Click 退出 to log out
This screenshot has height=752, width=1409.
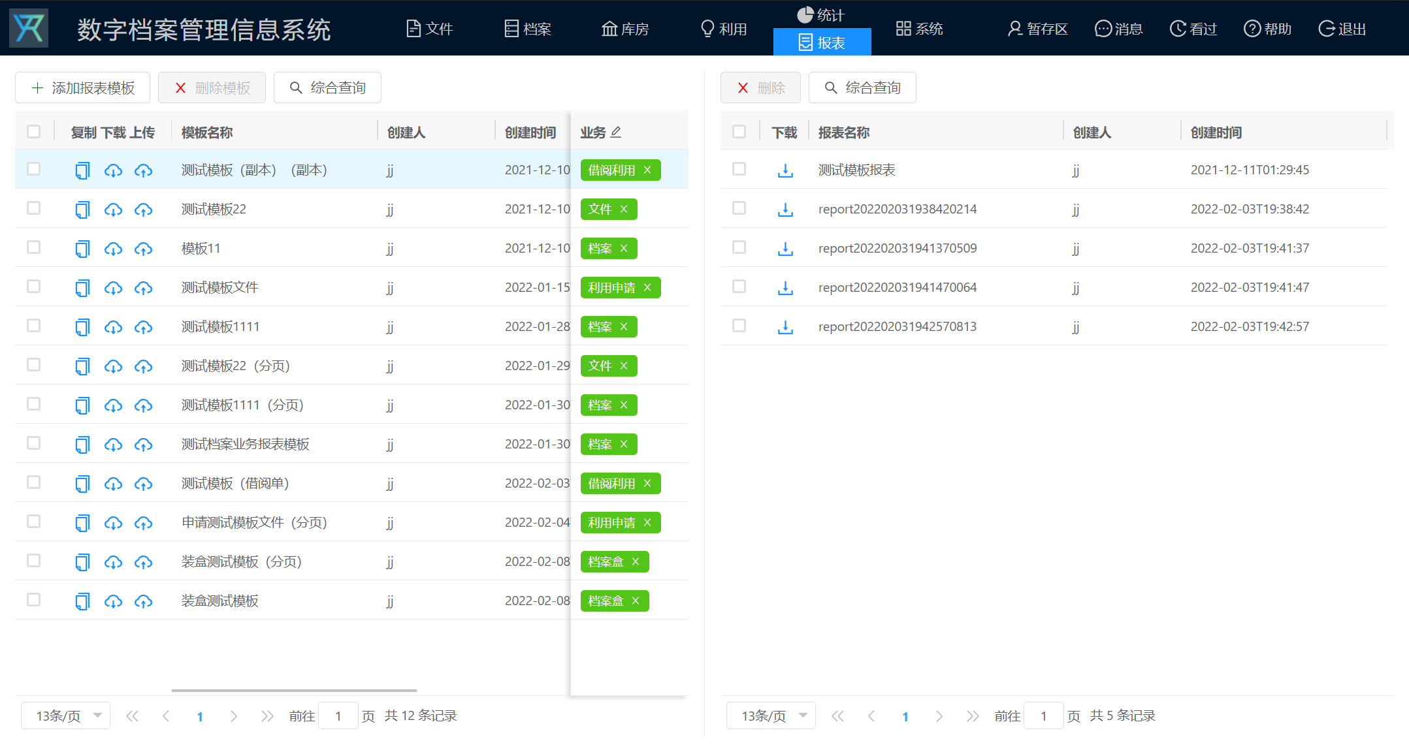1342,29
